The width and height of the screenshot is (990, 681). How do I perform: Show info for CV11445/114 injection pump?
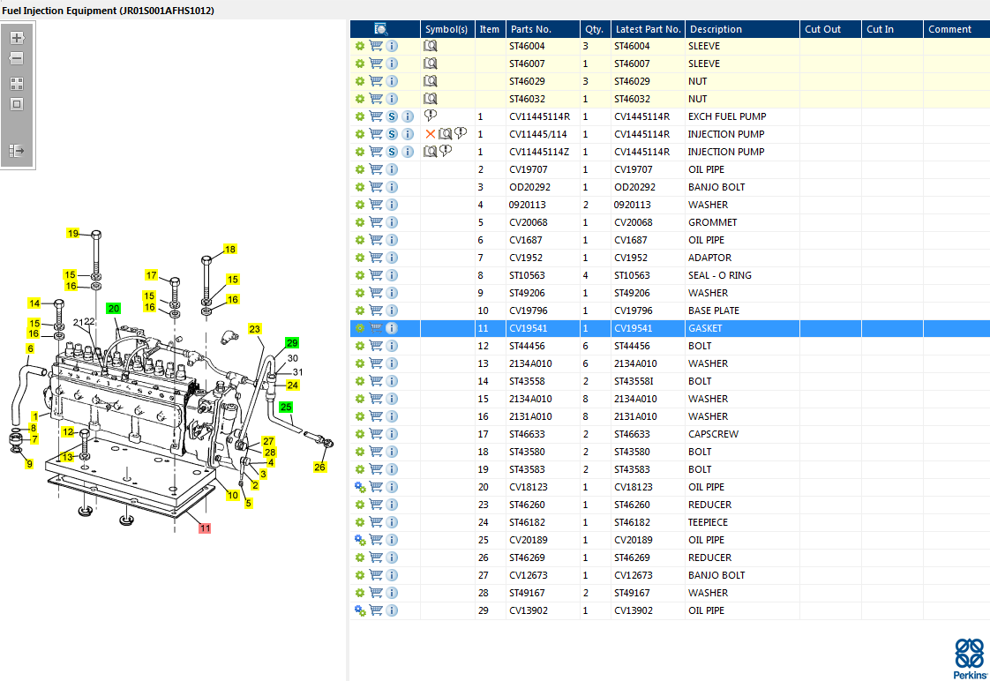click(408, 134)
